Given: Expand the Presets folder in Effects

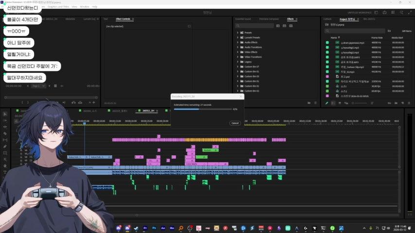Looking at the screenshot, I should (x=237, y=33).
